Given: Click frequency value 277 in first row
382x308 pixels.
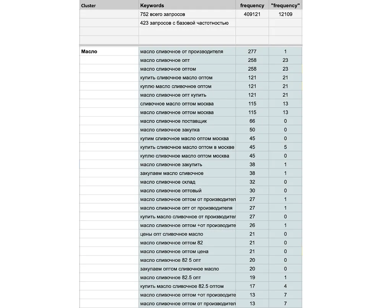Looking at the screenshot, I should pos(252,52).
